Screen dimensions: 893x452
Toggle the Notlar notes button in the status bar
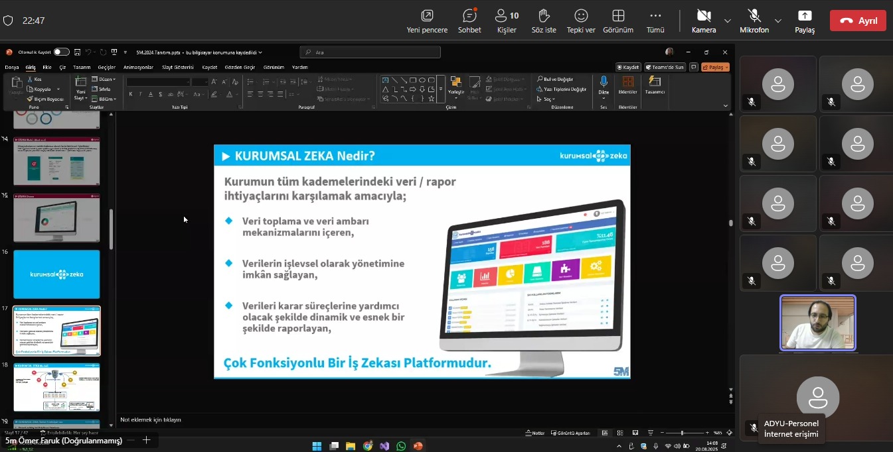tap(534, 433)
